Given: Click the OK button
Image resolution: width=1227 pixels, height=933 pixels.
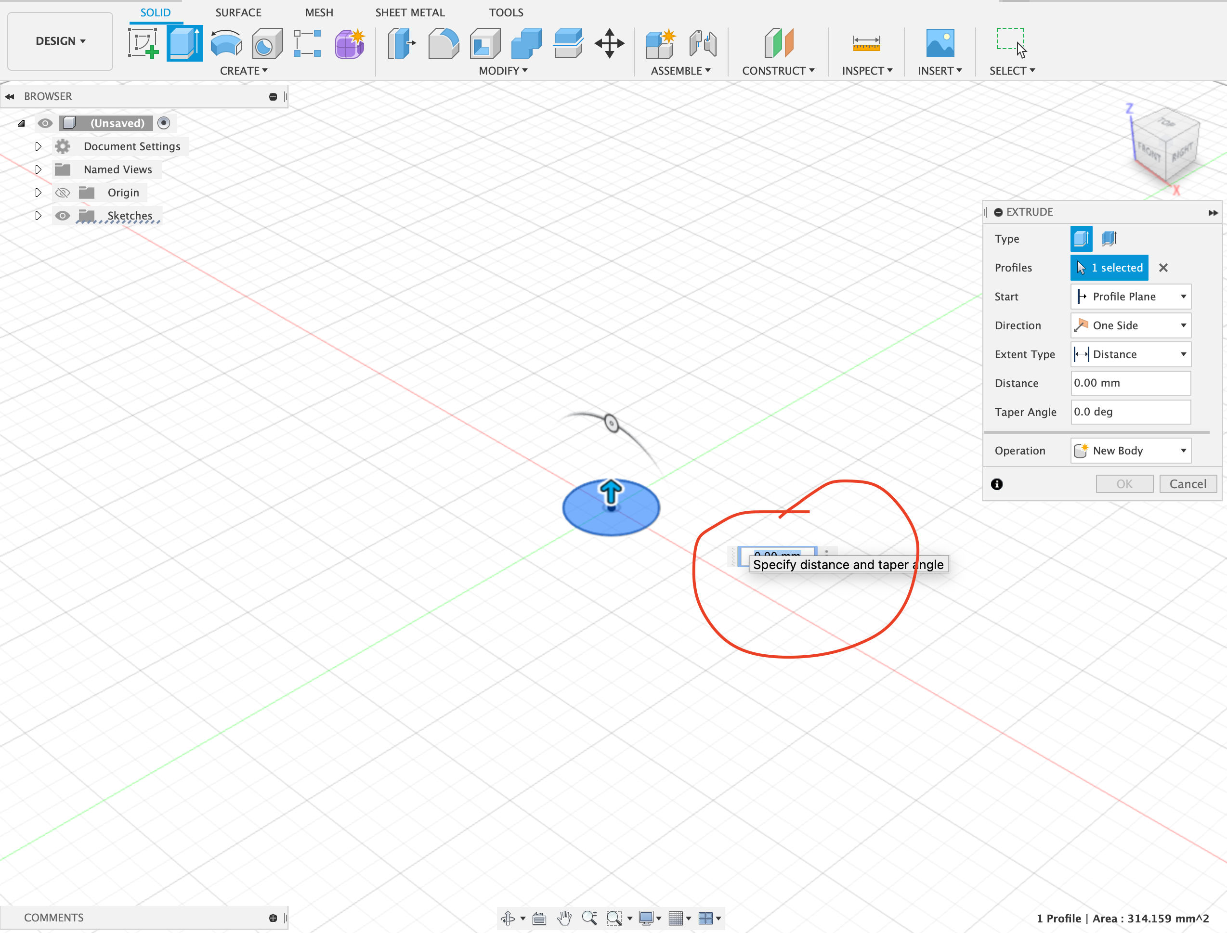Looking at the screenshot, I should 1124,484.
